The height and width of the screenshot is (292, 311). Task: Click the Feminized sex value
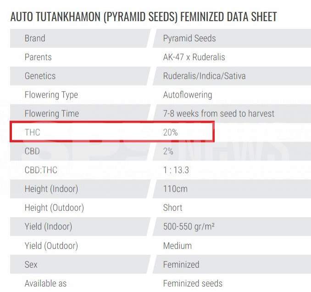(x=181, y=264)
